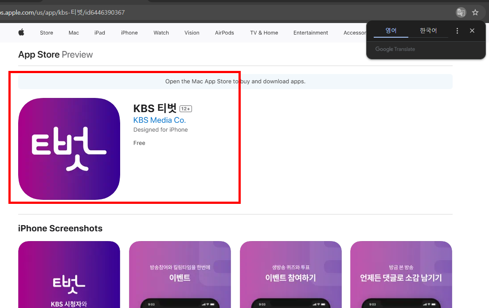This screenshot has height=308, width=489.
Task: Switch translation language to 한국어
Action: (x=427, y=30)
